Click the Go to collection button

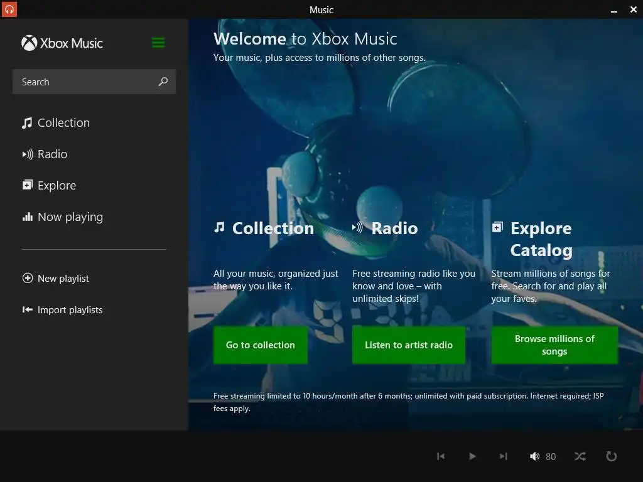pyautogui.click(x=261, y=345)
